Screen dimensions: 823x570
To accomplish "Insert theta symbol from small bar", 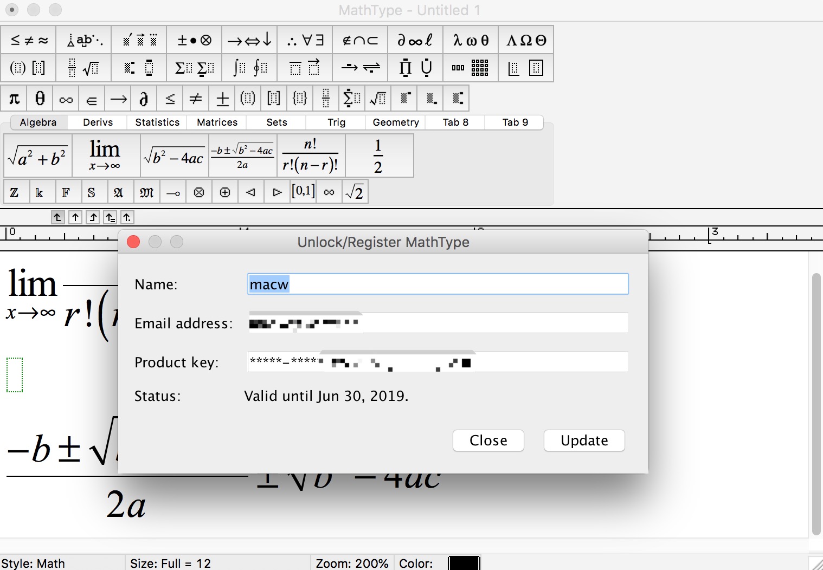I will click(x=40, y=99).
